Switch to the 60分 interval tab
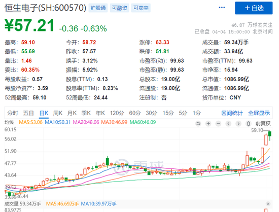Screen dimensions: 279x212 coord(135,113)
